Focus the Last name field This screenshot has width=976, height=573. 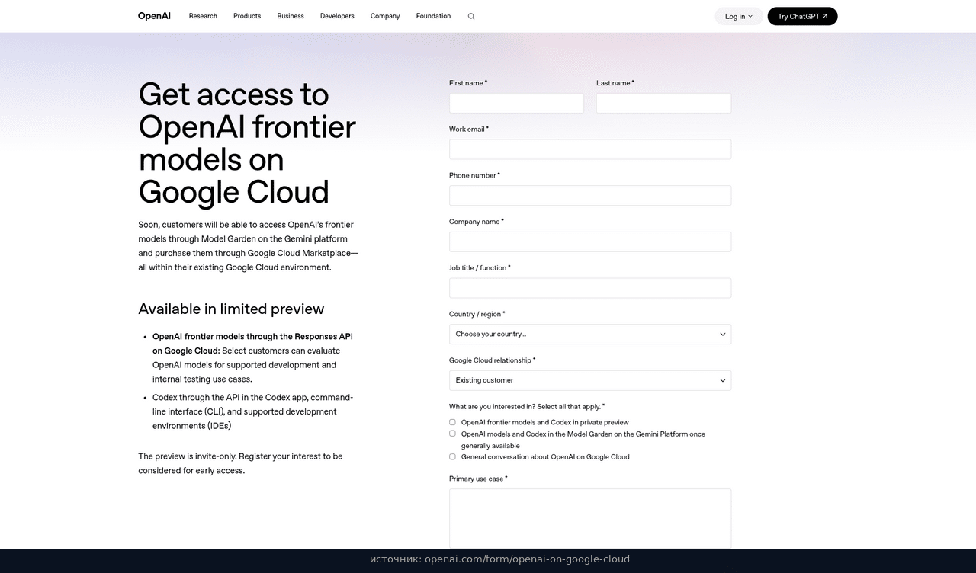point(663,103)
